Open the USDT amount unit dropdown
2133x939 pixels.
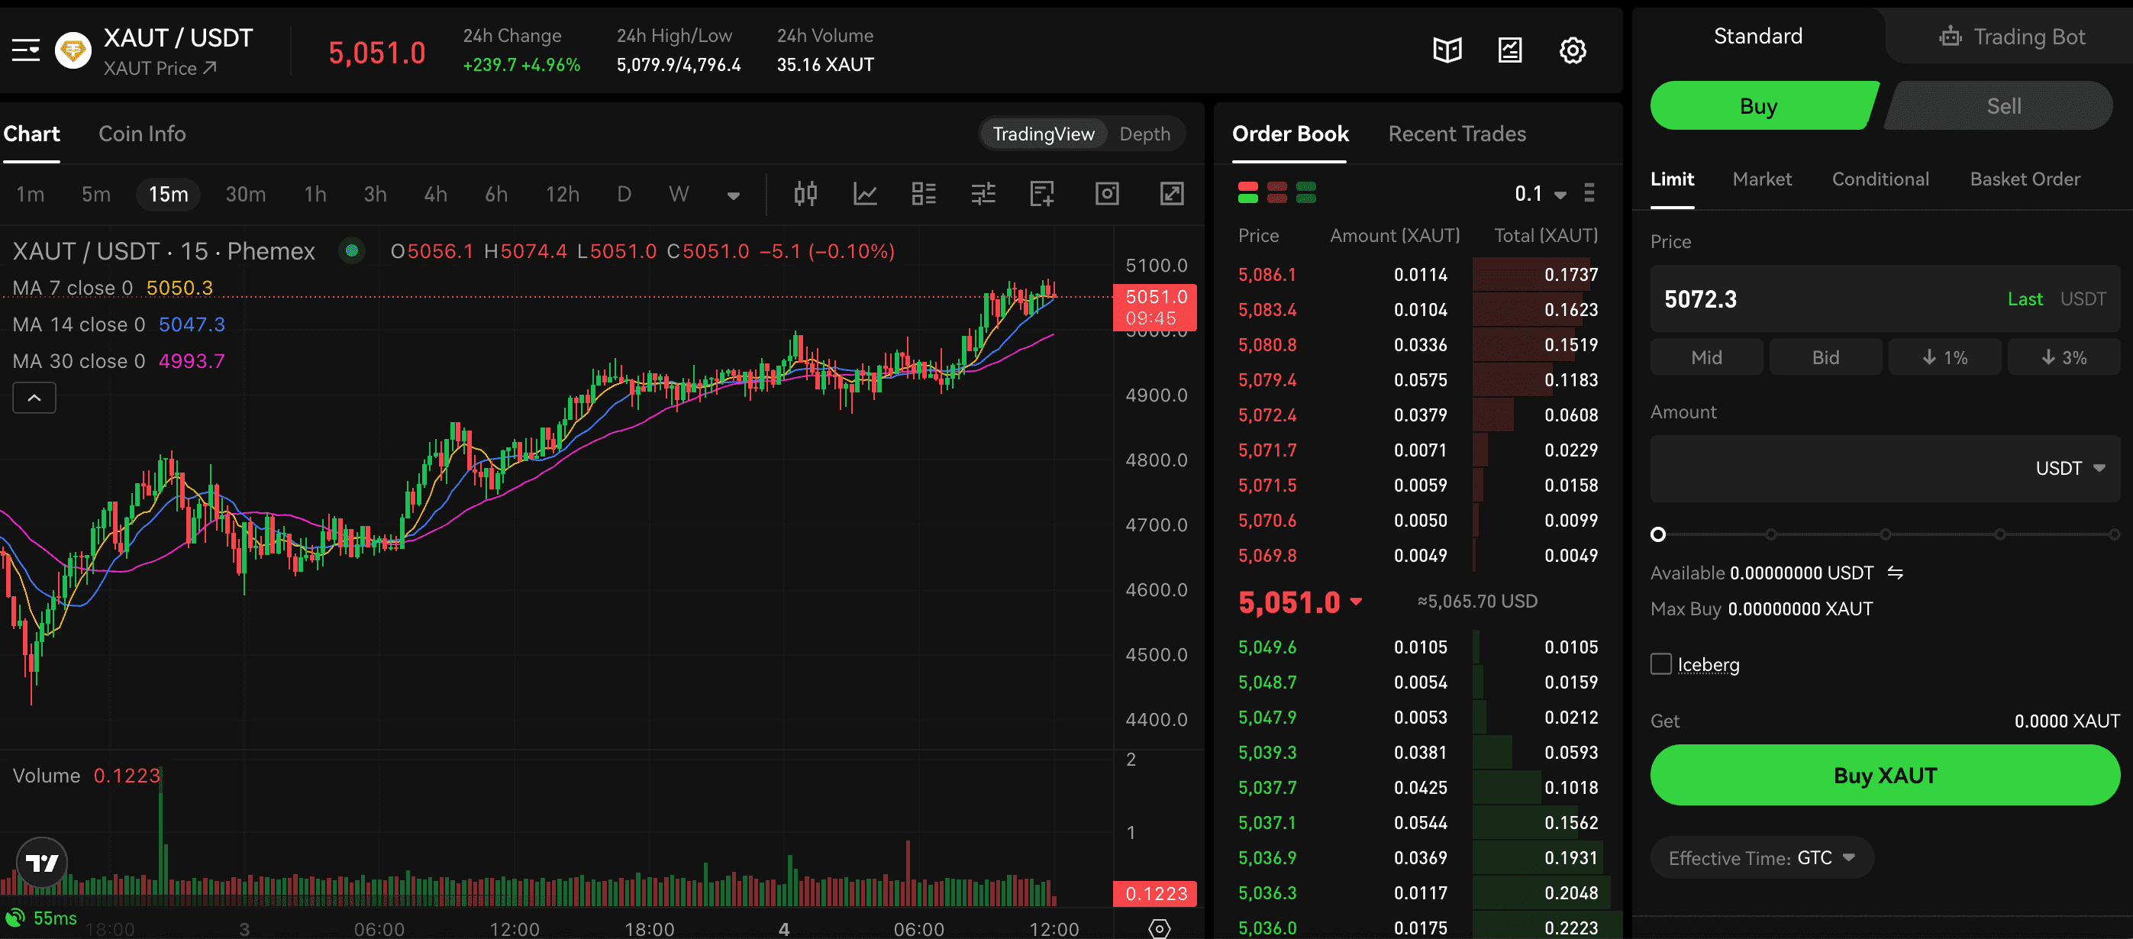coord(2069,469)
